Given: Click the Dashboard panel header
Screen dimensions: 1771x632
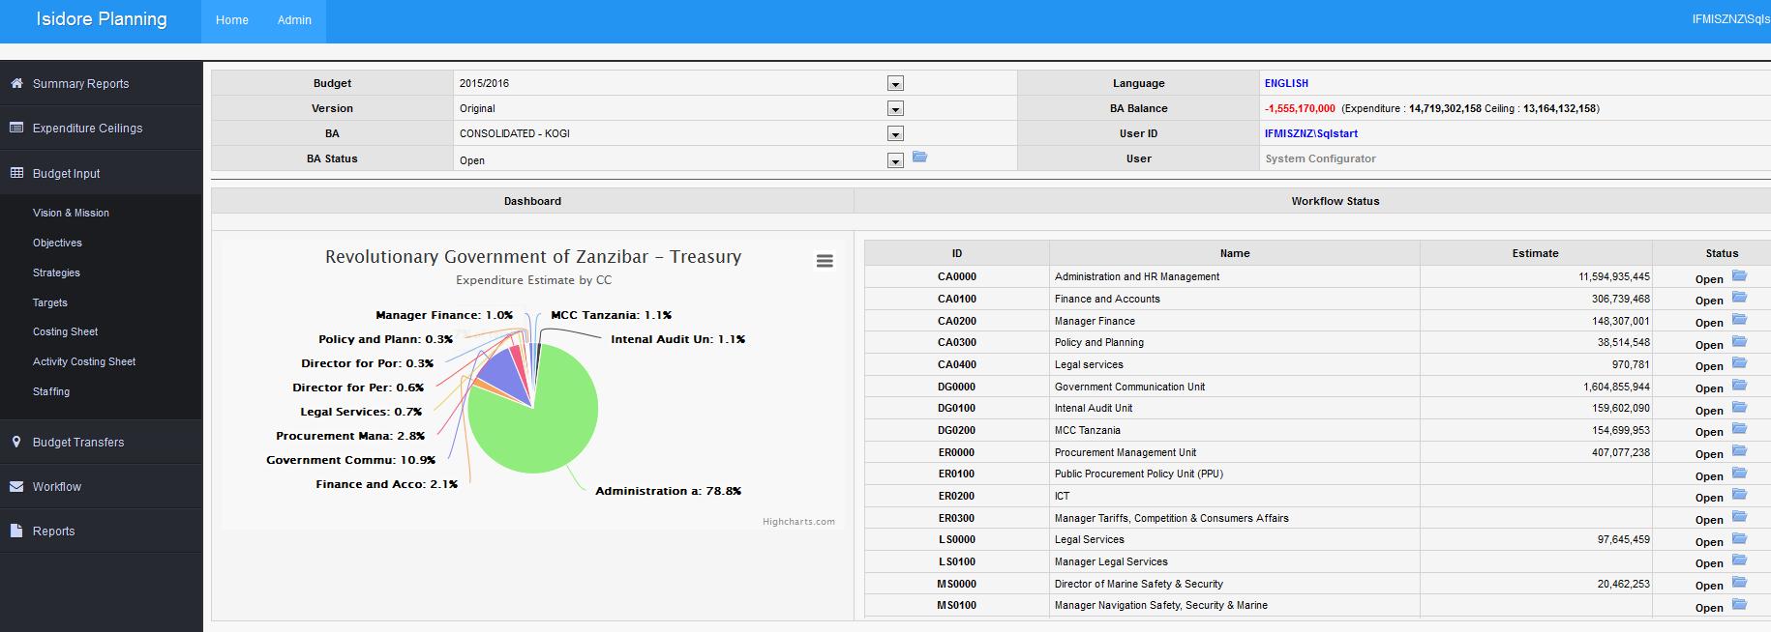Looking at the screenshot, I should (x=532, y=201).
